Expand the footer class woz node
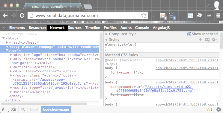 (11, 75)
